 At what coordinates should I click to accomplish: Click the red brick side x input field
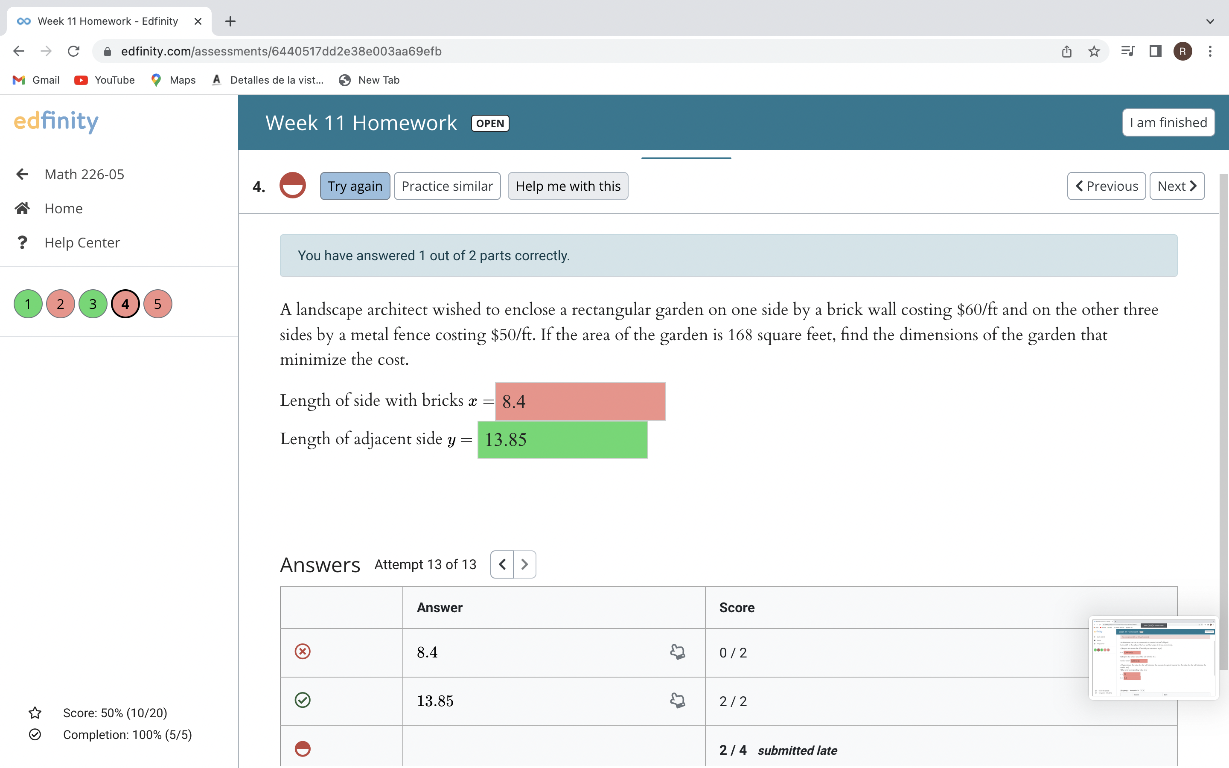click(x=580, y=401)
